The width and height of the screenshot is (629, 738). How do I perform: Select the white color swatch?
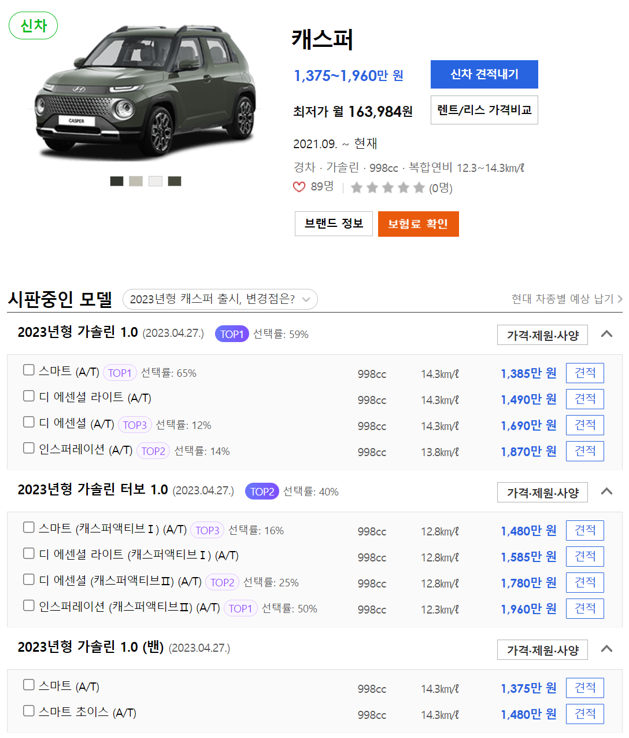click(156, 181)
